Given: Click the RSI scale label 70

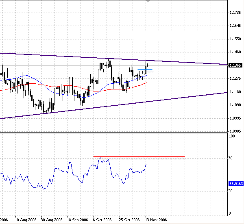Looking at the screenshot, I should point(231,158).
